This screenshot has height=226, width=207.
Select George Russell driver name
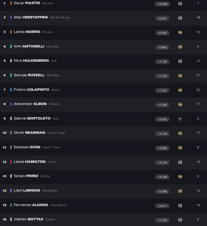[29, 75]
